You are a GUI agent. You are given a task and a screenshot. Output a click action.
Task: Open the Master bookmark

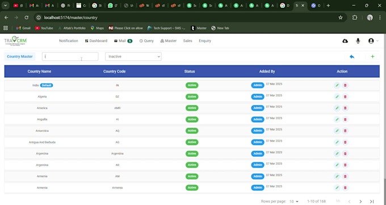pyautogui.click(x=199, y=28)
